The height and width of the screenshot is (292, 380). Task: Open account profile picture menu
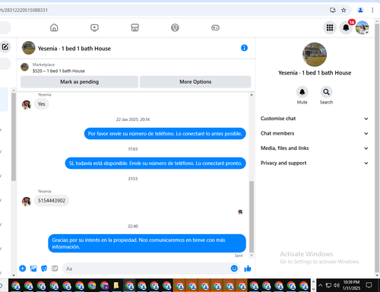[362, 27]
